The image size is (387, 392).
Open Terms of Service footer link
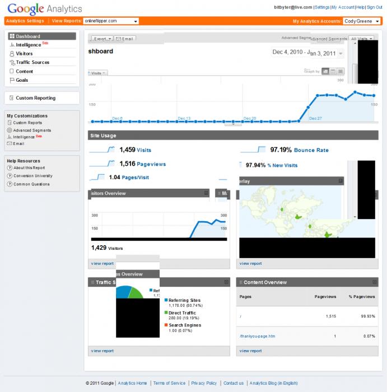pos(169,383)
